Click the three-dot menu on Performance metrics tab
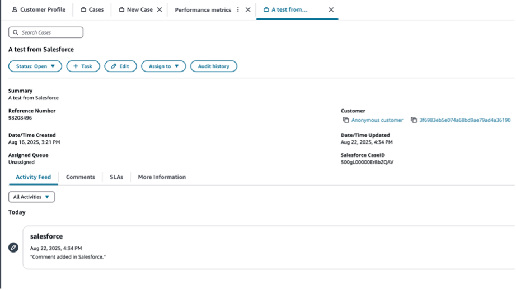The image size is (516, 290). (238, 10)
